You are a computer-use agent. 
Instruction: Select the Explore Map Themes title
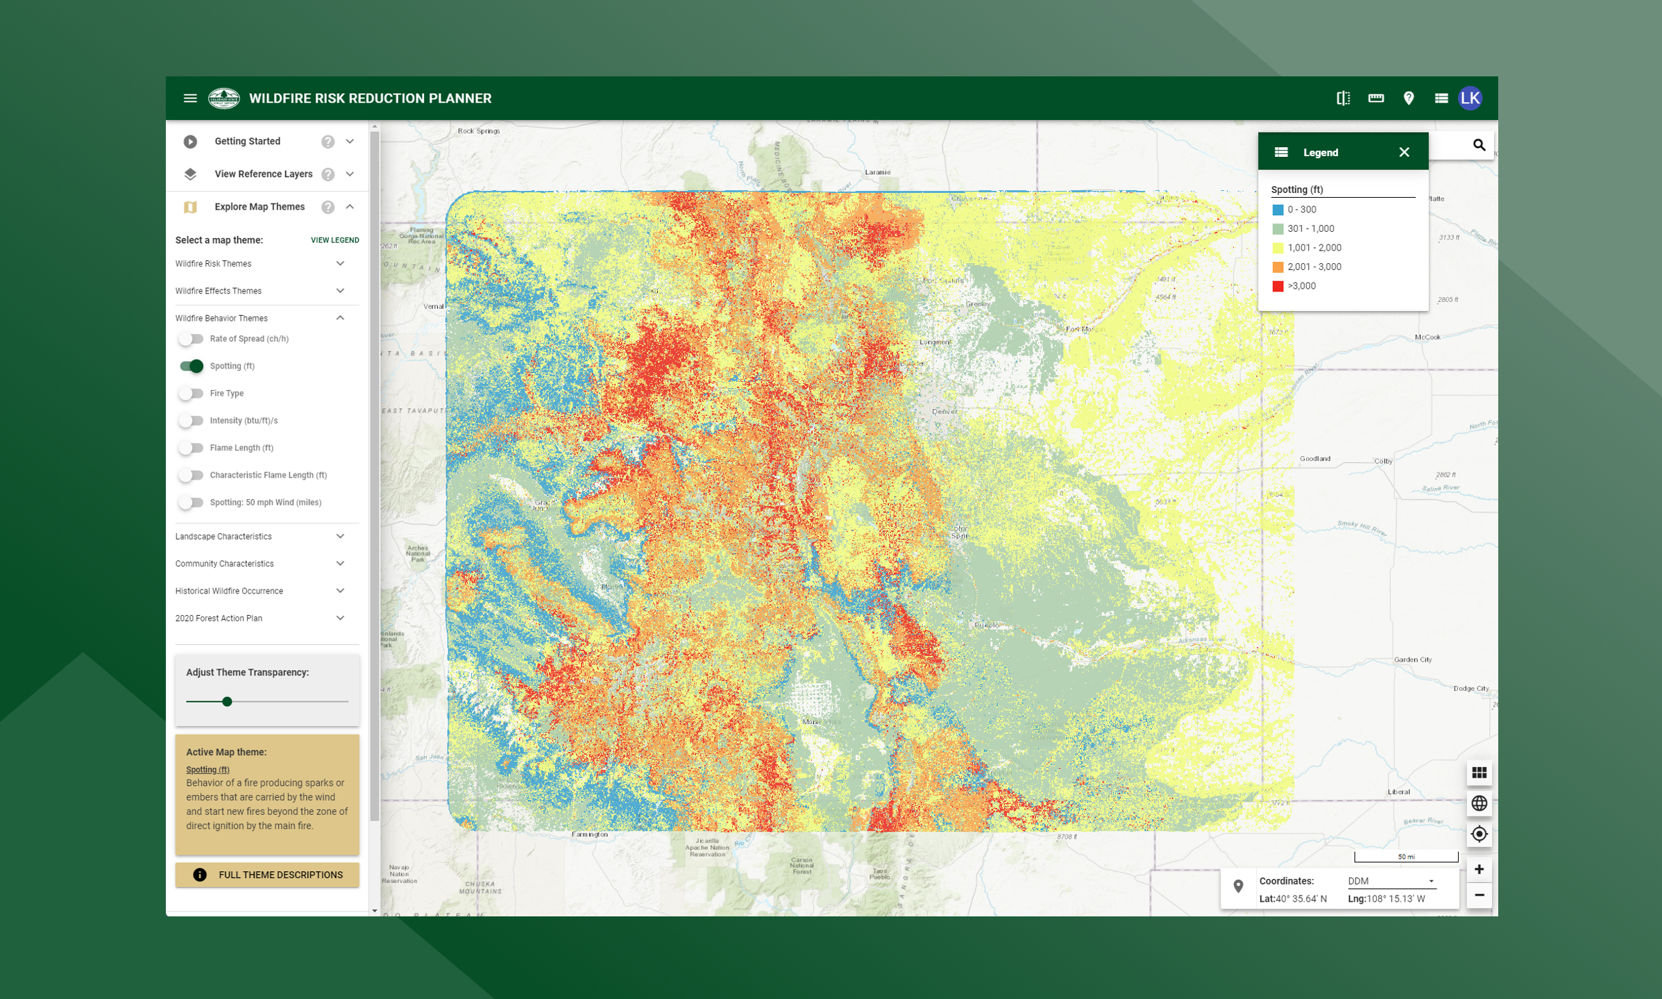click(260, 207)
